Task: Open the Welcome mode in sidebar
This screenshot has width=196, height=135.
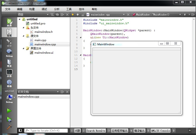Action: tap(9, 22)
